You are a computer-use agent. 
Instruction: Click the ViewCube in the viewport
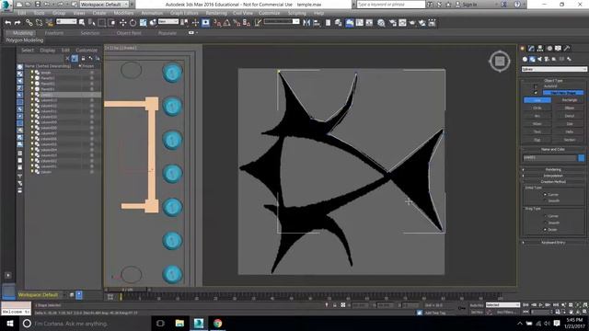[x=500, y=61]
